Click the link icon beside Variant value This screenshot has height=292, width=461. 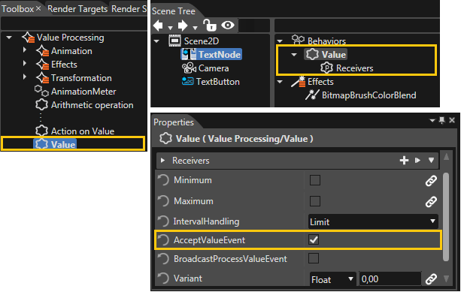(x=431, y=278)
